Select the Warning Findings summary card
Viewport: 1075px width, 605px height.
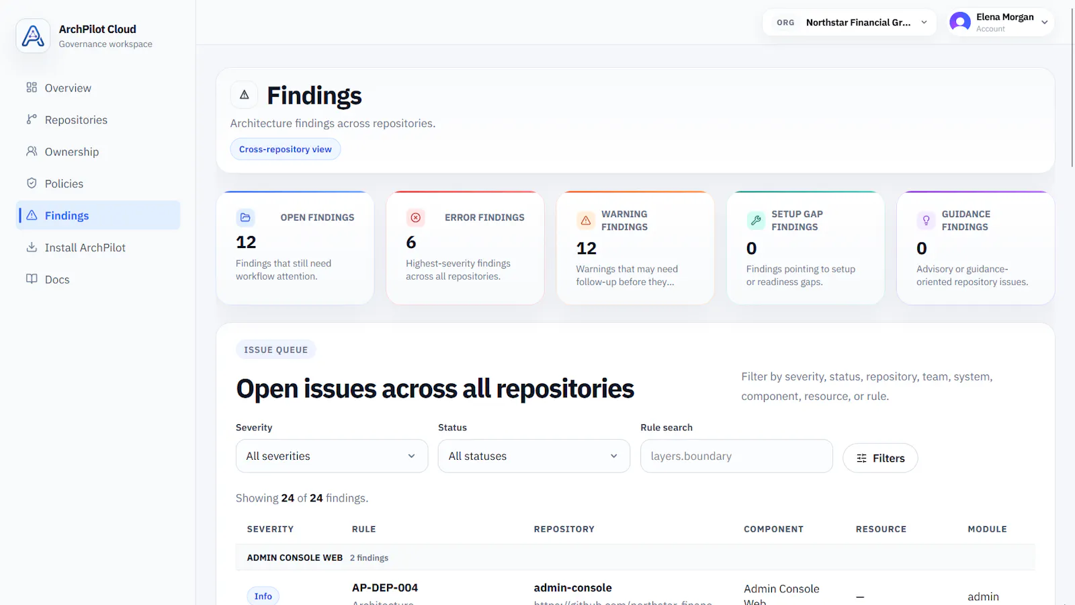tap(636, 248)
